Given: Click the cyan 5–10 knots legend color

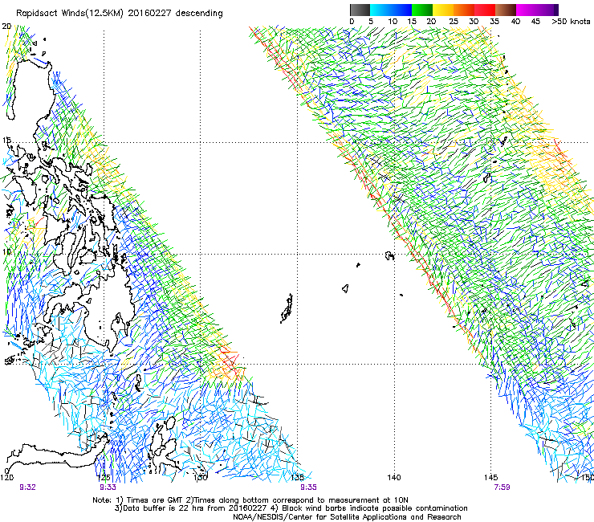Looking at the screenshot, I should [x=380, y=10].
